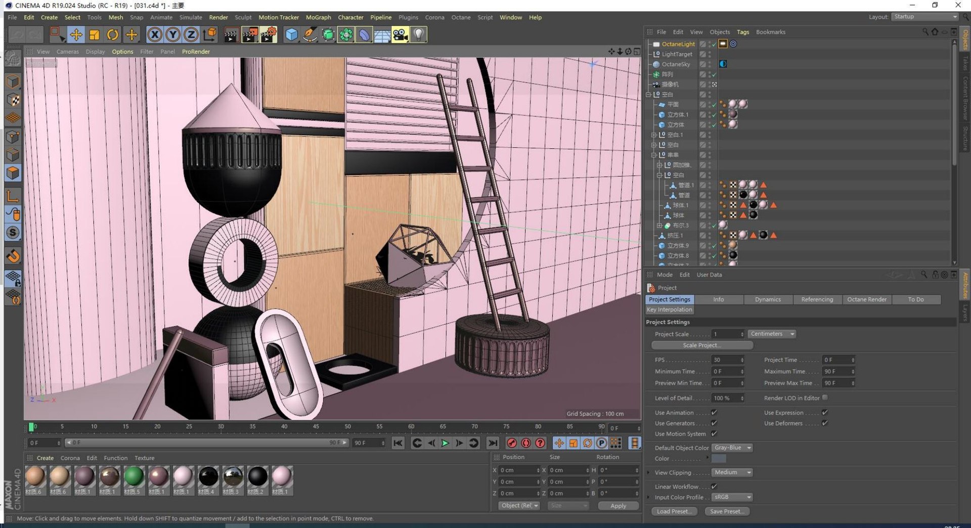Click the Record Active Objects button
971x528 pixels.
(512, 443)
